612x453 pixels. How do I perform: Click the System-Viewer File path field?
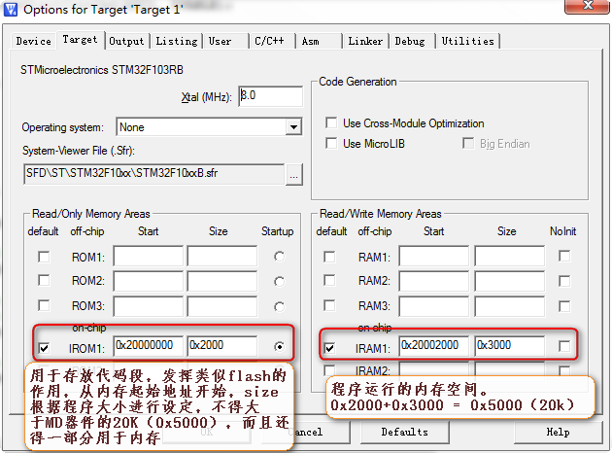(153, 174)
